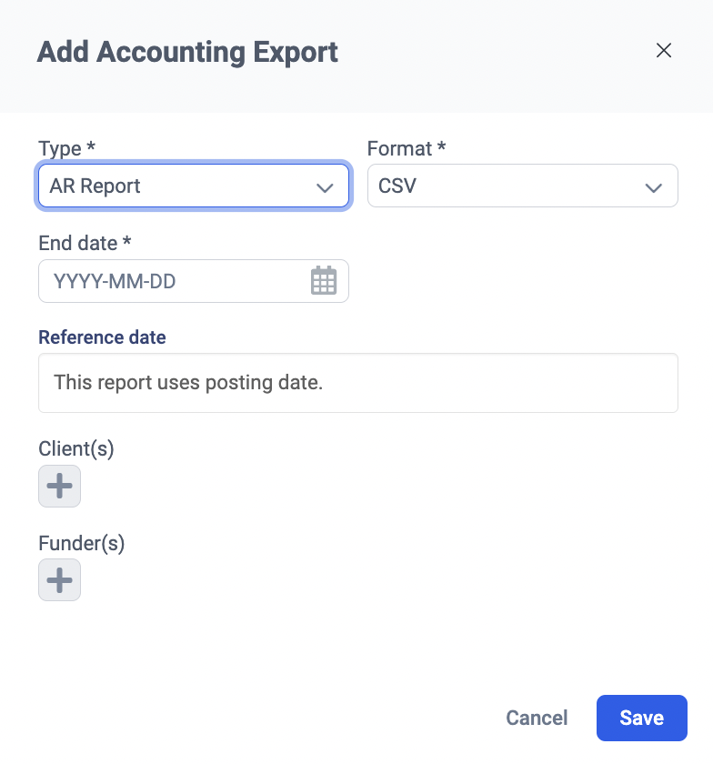Click the YYYY-MM-DD placeholder text
Image resolution: width=713 pixels, height=764 pixels.
(x=115, y=281)
